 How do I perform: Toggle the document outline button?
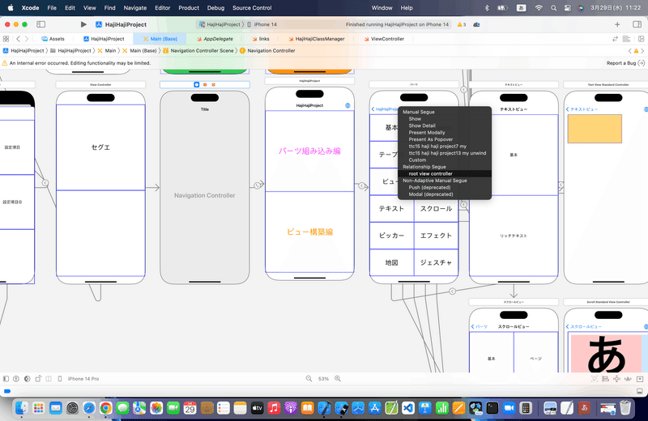tap(6, 378)
